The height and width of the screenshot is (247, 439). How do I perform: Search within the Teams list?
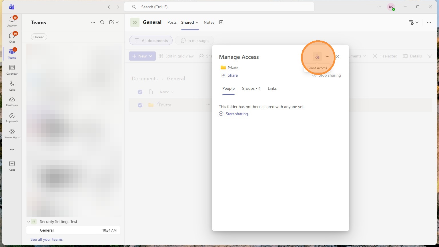pyautogui.click(x=102, y=22)
